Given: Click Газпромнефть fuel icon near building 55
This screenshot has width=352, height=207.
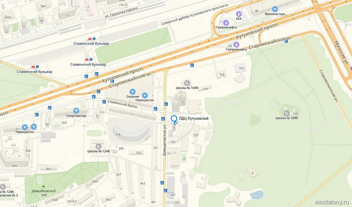Looking at the screenshot, I should coord(236,44).
